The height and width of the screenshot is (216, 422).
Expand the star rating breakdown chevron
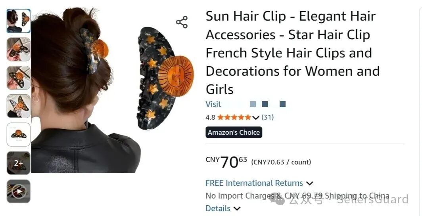point(256,118)
